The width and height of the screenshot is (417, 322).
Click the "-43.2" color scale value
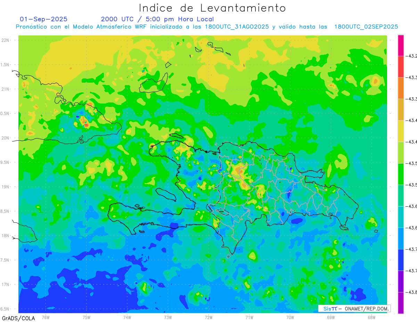click(x=411, y=56)
